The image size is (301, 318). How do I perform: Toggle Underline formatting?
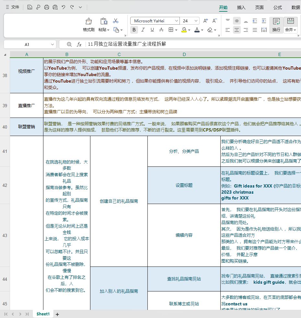pos(152,30)
